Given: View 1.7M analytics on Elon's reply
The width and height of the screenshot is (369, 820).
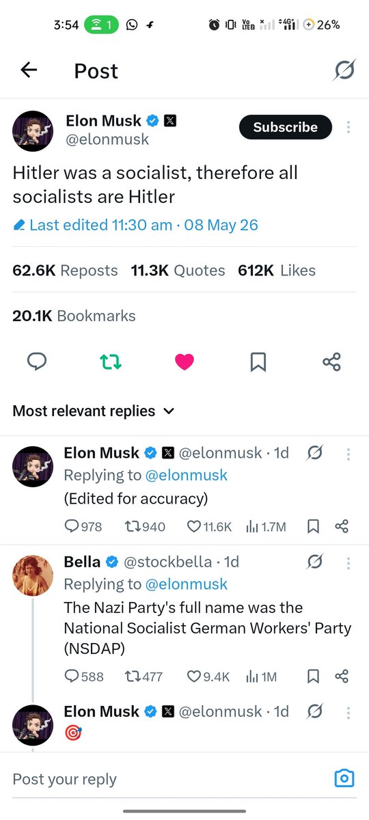Looking at the screenshot, I should pyautogui.click(x=265, y=526).
